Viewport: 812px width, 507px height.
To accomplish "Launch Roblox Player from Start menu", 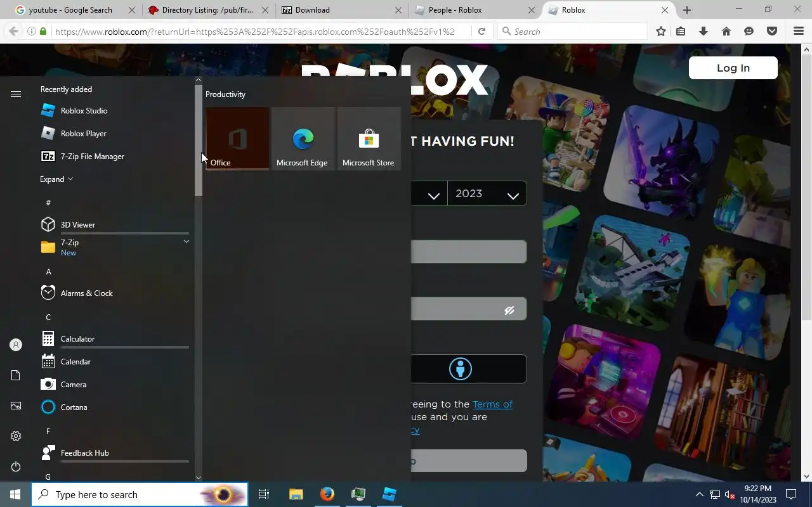I will 114,134.
